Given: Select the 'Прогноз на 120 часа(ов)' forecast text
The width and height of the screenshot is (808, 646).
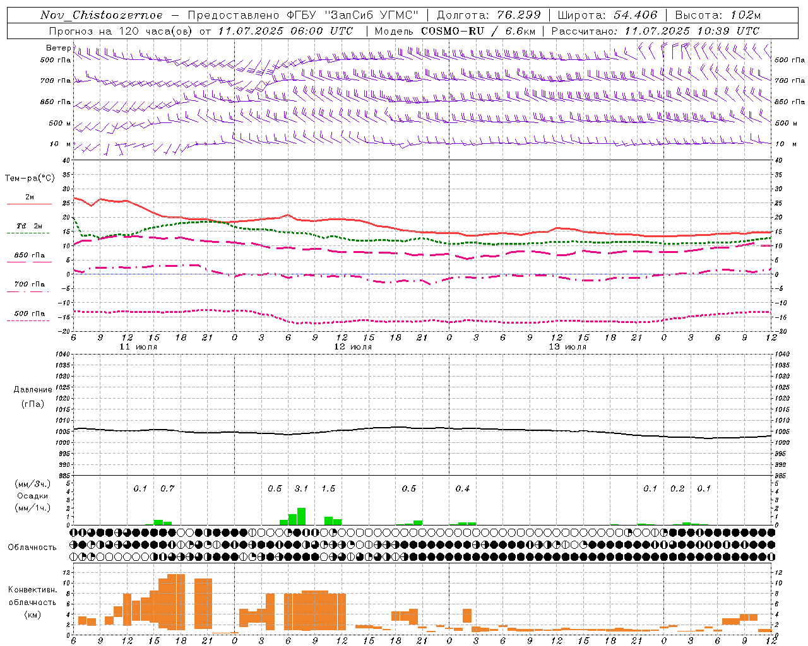Looking at the screenshot, I should tap(122, 31).
